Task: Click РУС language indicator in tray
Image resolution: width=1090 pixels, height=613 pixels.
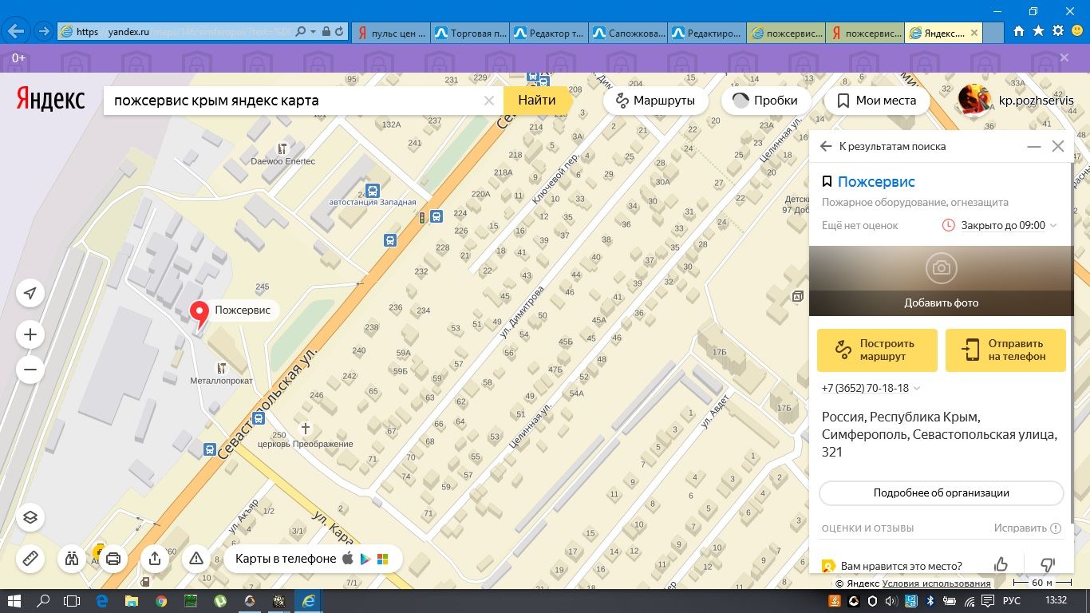Action: pyautogui.click(x=1011, y=601)
